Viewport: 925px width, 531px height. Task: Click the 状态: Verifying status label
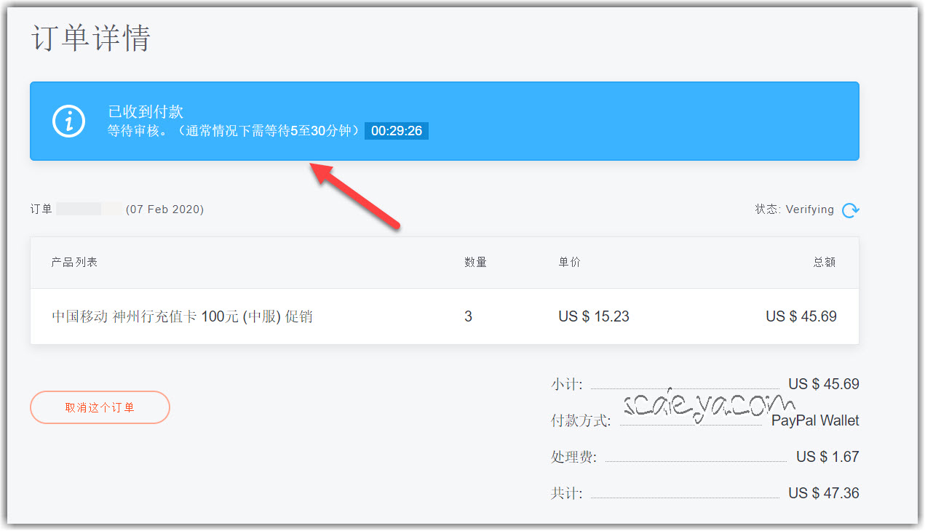pos(794,209)
